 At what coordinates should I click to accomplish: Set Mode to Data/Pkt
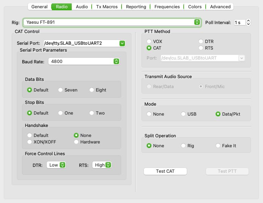point(228,114)
